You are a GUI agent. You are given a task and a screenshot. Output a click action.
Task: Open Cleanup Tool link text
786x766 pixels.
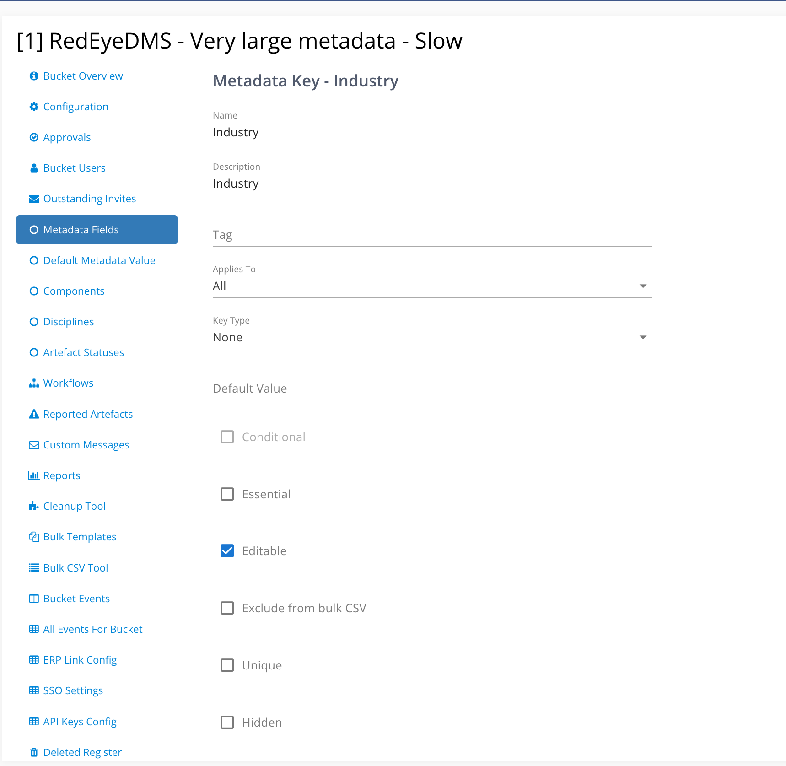(75, 506)
